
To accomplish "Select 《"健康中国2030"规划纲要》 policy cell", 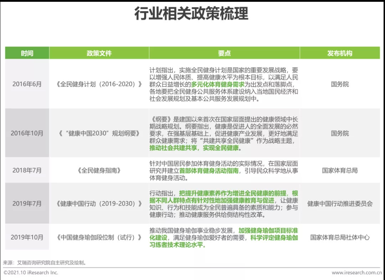I will pyautogui.click(x=99, y=133).
